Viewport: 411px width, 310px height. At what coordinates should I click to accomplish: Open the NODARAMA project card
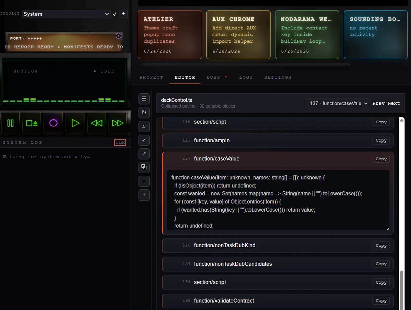click(307, 35)
